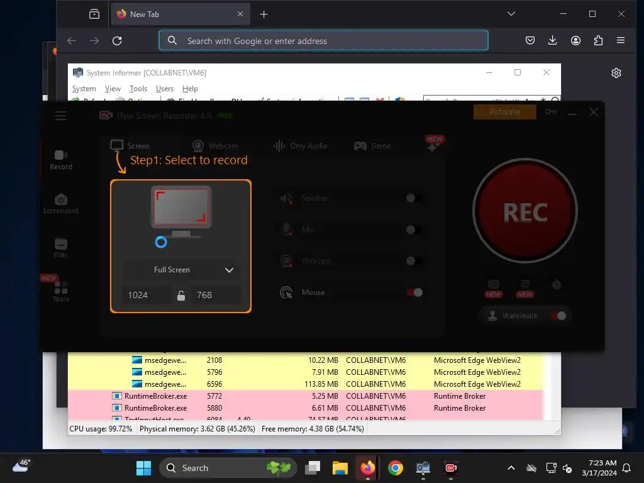Open Firefox account icon
This screenshot has width=644, height=483.
pos(575,40)
